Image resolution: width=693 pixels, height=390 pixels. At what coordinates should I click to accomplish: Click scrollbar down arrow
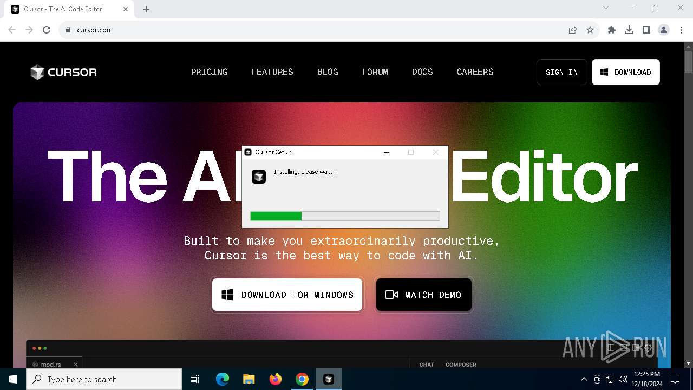[x=688, y=363]
